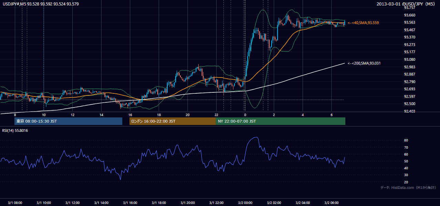This screenshot has width=440, height=206.
Task: Click price axis value 92.887
Action: click(x=409, y=74)
